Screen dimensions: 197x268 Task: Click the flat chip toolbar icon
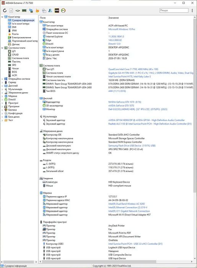point(18,11)
